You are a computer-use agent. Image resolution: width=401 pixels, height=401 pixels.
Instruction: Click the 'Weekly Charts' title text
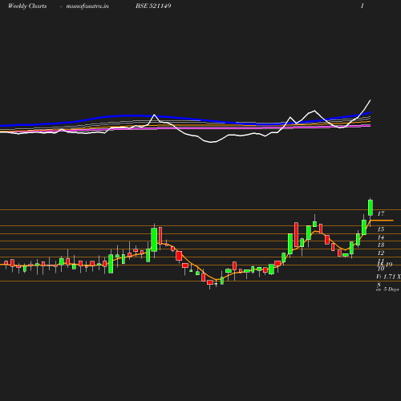point(27,6)
